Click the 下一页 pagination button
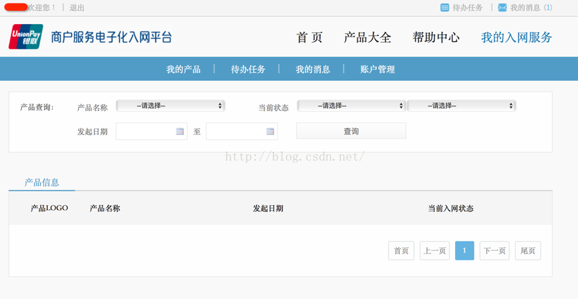 pos(494,251)
